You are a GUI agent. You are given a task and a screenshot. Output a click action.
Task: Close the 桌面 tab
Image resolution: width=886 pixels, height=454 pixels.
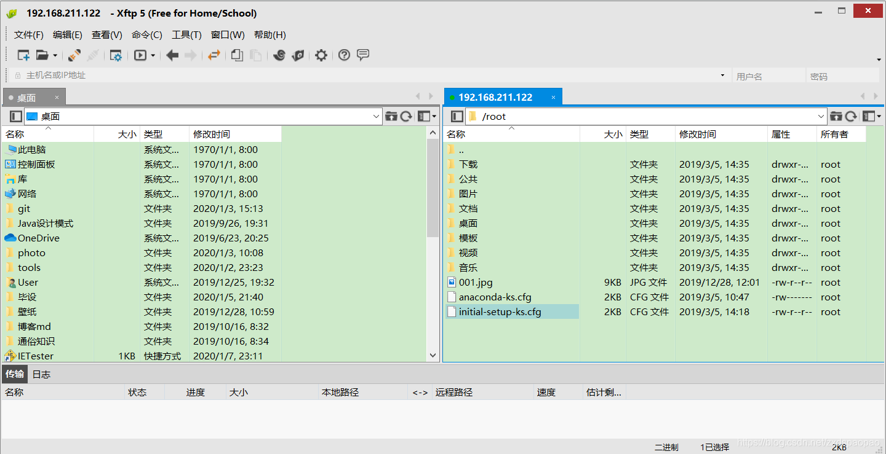click(x=57, y=97)
